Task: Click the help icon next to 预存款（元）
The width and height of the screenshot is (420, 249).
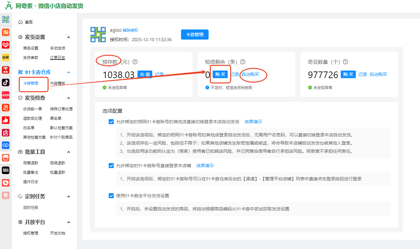Action: coord(135,62)
